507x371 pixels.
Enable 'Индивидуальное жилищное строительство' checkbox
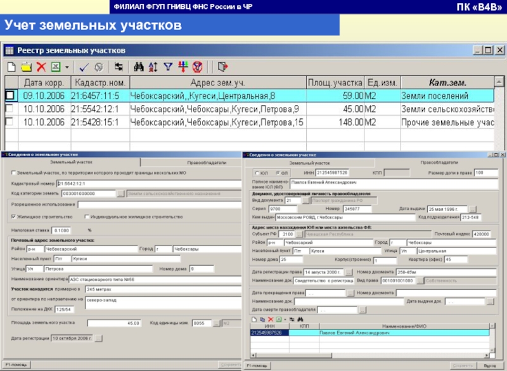tap(86, 216)
